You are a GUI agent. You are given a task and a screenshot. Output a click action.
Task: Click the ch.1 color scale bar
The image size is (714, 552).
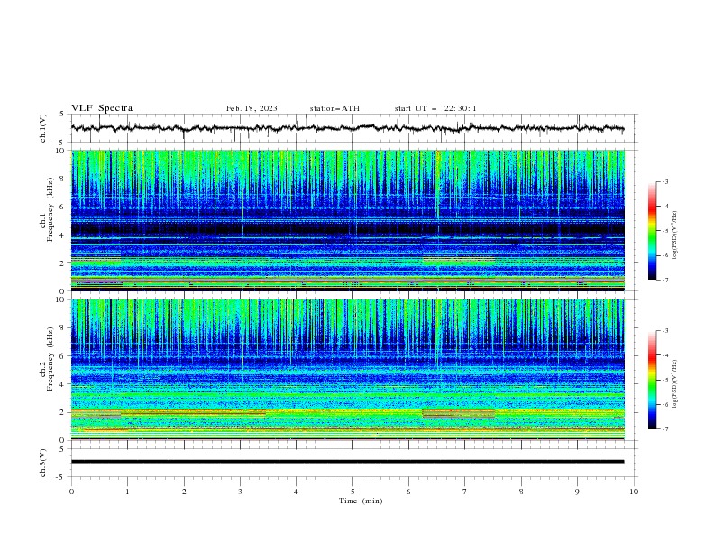pos(652,231)
